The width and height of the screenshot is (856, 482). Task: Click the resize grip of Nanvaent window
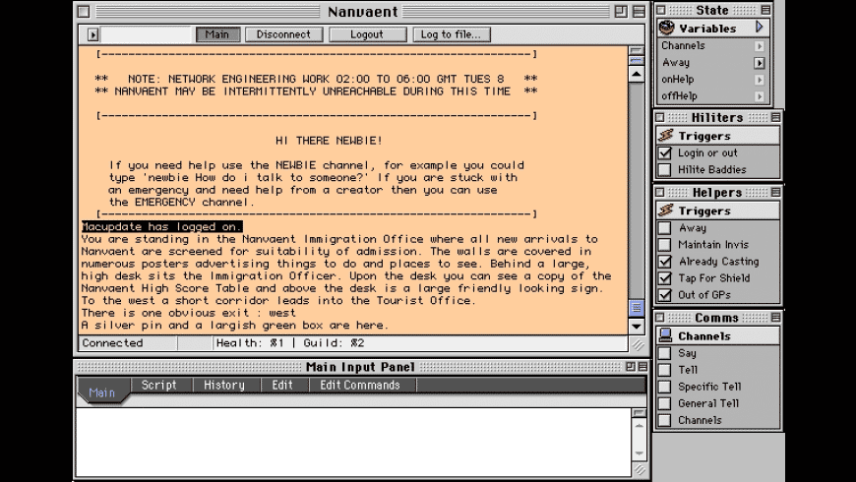click(x=638, y=344)
